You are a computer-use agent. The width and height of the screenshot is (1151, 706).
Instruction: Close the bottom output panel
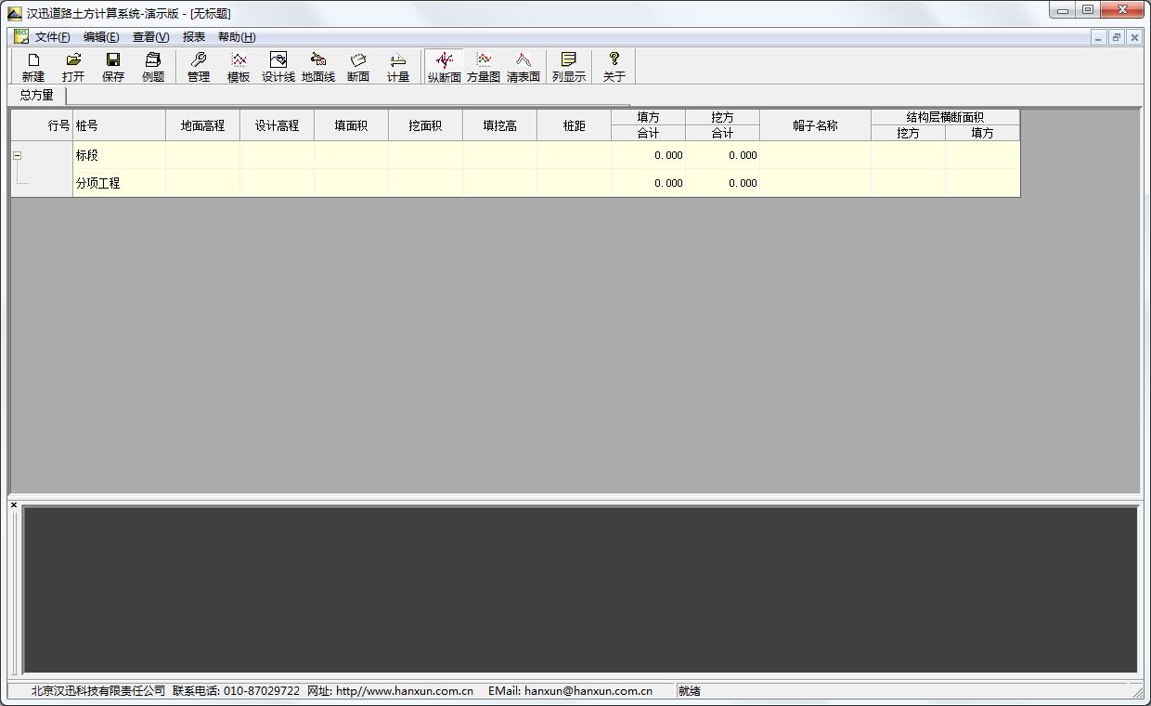pos(14,504)
